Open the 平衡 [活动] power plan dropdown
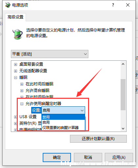138x168 pixels. pyautogui.click(x=50, y=54)
